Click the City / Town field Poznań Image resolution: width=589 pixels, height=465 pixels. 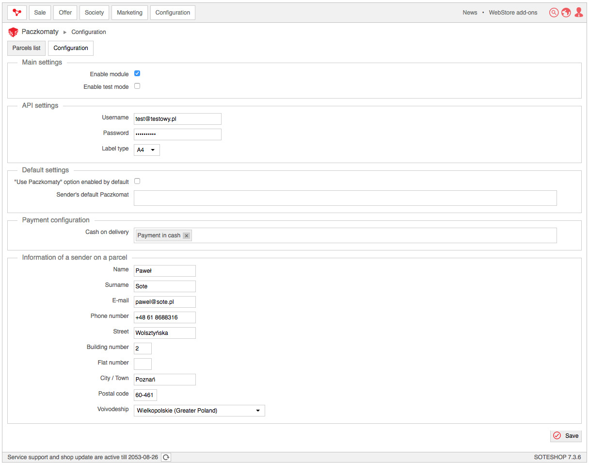[165, 380]
